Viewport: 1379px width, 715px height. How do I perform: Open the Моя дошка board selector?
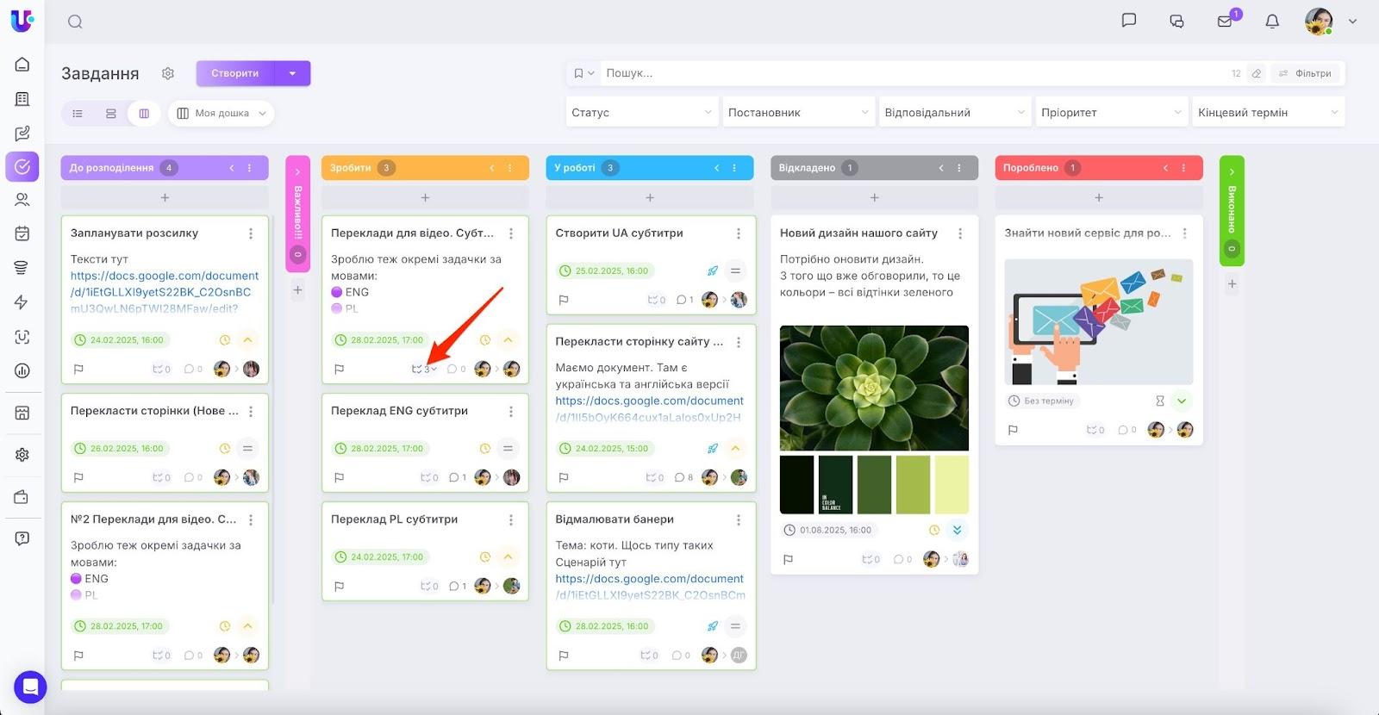pyautogui.click(x=222, y=113)
